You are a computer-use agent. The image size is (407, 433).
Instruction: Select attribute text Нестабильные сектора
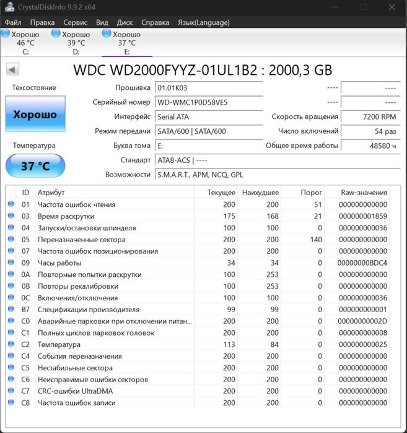pyautogui.click(x=75, y=368)
